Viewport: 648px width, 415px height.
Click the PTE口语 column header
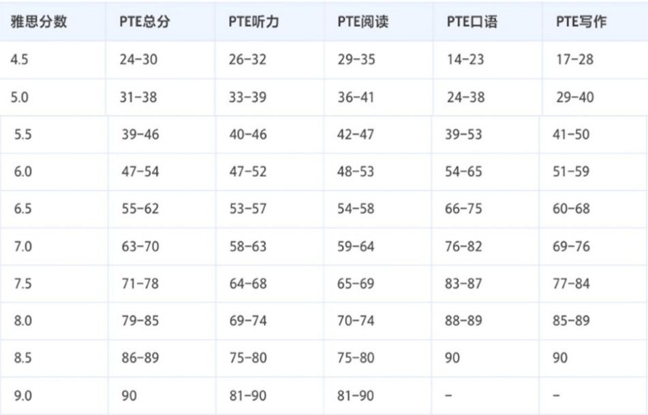(472, 21)
